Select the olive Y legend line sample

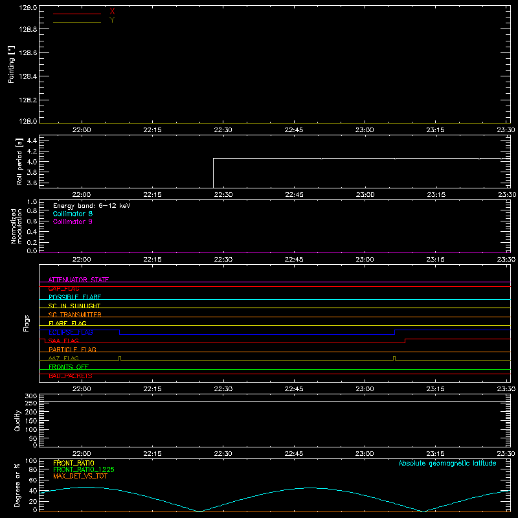77,22
